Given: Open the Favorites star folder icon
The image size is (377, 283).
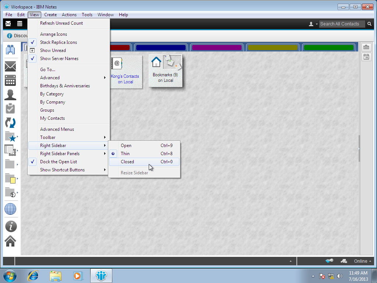Looking at the screenshot, I should pyautogui.click(x=10, y=136).
